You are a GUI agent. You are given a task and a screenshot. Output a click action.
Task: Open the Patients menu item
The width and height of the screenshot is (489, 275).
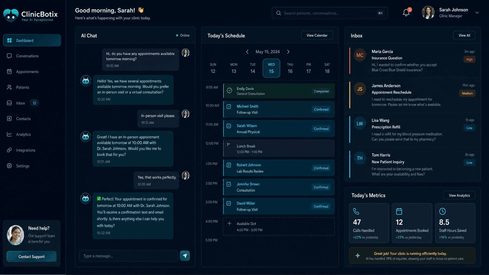(x=32, y=87)
